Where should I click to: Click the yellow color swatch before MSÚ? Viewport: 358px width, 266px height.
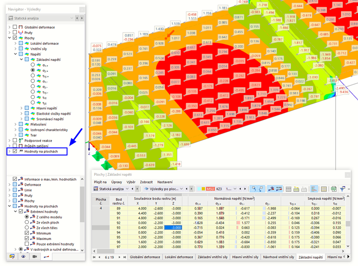click(x=203, y=189)
